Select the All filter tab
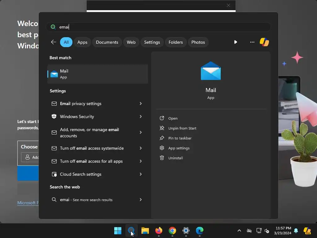Viewport: 317px width, 238px height. [x=66, y=42]
